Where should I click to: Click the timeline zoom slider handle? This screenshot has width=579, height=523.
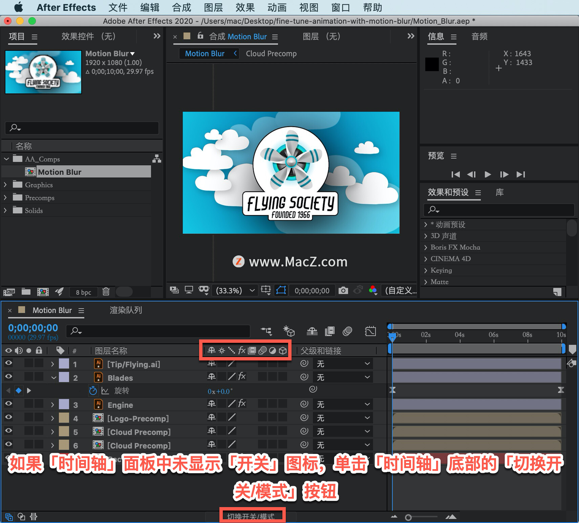coord(408,517)
